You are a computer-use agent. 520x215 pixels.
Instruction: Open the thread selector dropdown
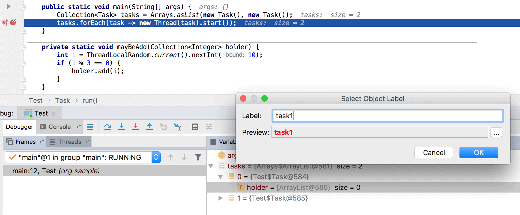(156, 157)
